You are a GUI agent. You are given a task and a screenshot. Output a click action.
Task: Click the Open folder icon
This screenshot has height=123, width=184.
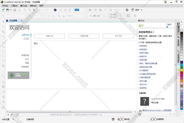click(8, 10)
